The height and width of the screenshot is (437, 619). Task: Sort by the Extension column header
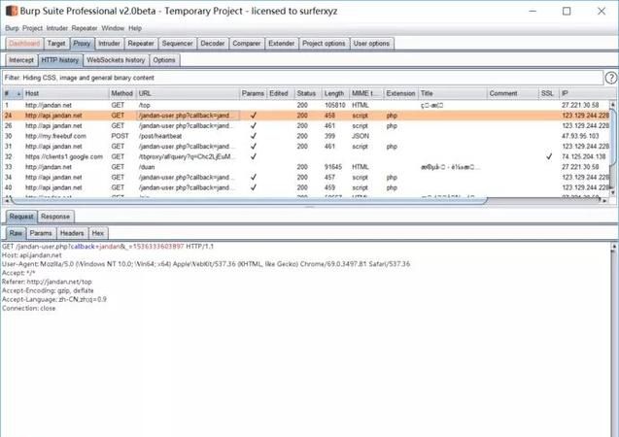(400, 93)
